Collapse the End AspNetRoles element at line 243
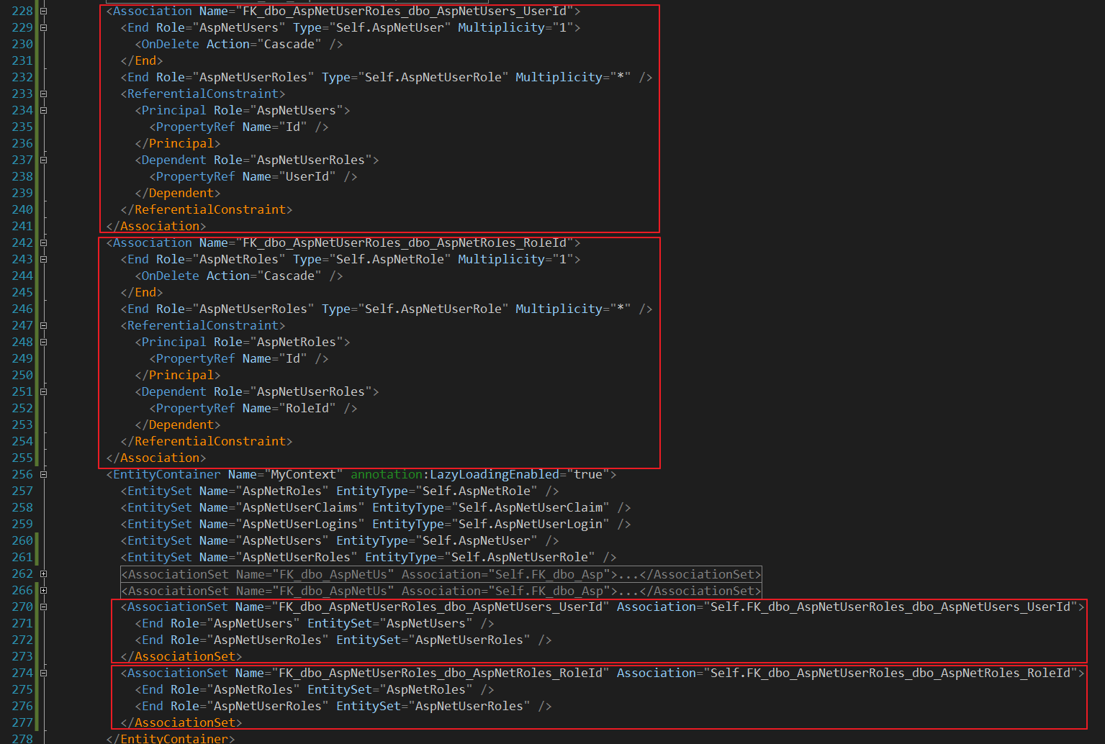 tap(43, 260)
